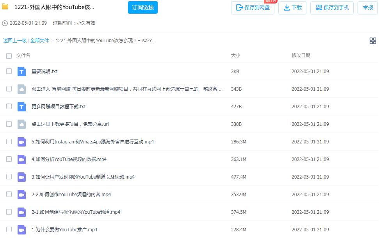
Task: Click the video icon for 4.如何分析YouTube视频的数据.mp4
Action: pos(22,159)
